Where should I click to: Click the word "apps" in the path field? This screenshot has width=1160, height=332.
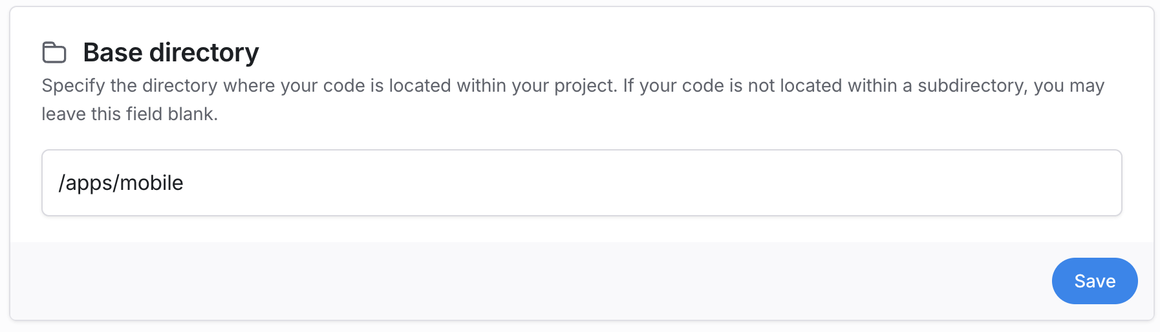pyautogui.click(x=89, y=184)
